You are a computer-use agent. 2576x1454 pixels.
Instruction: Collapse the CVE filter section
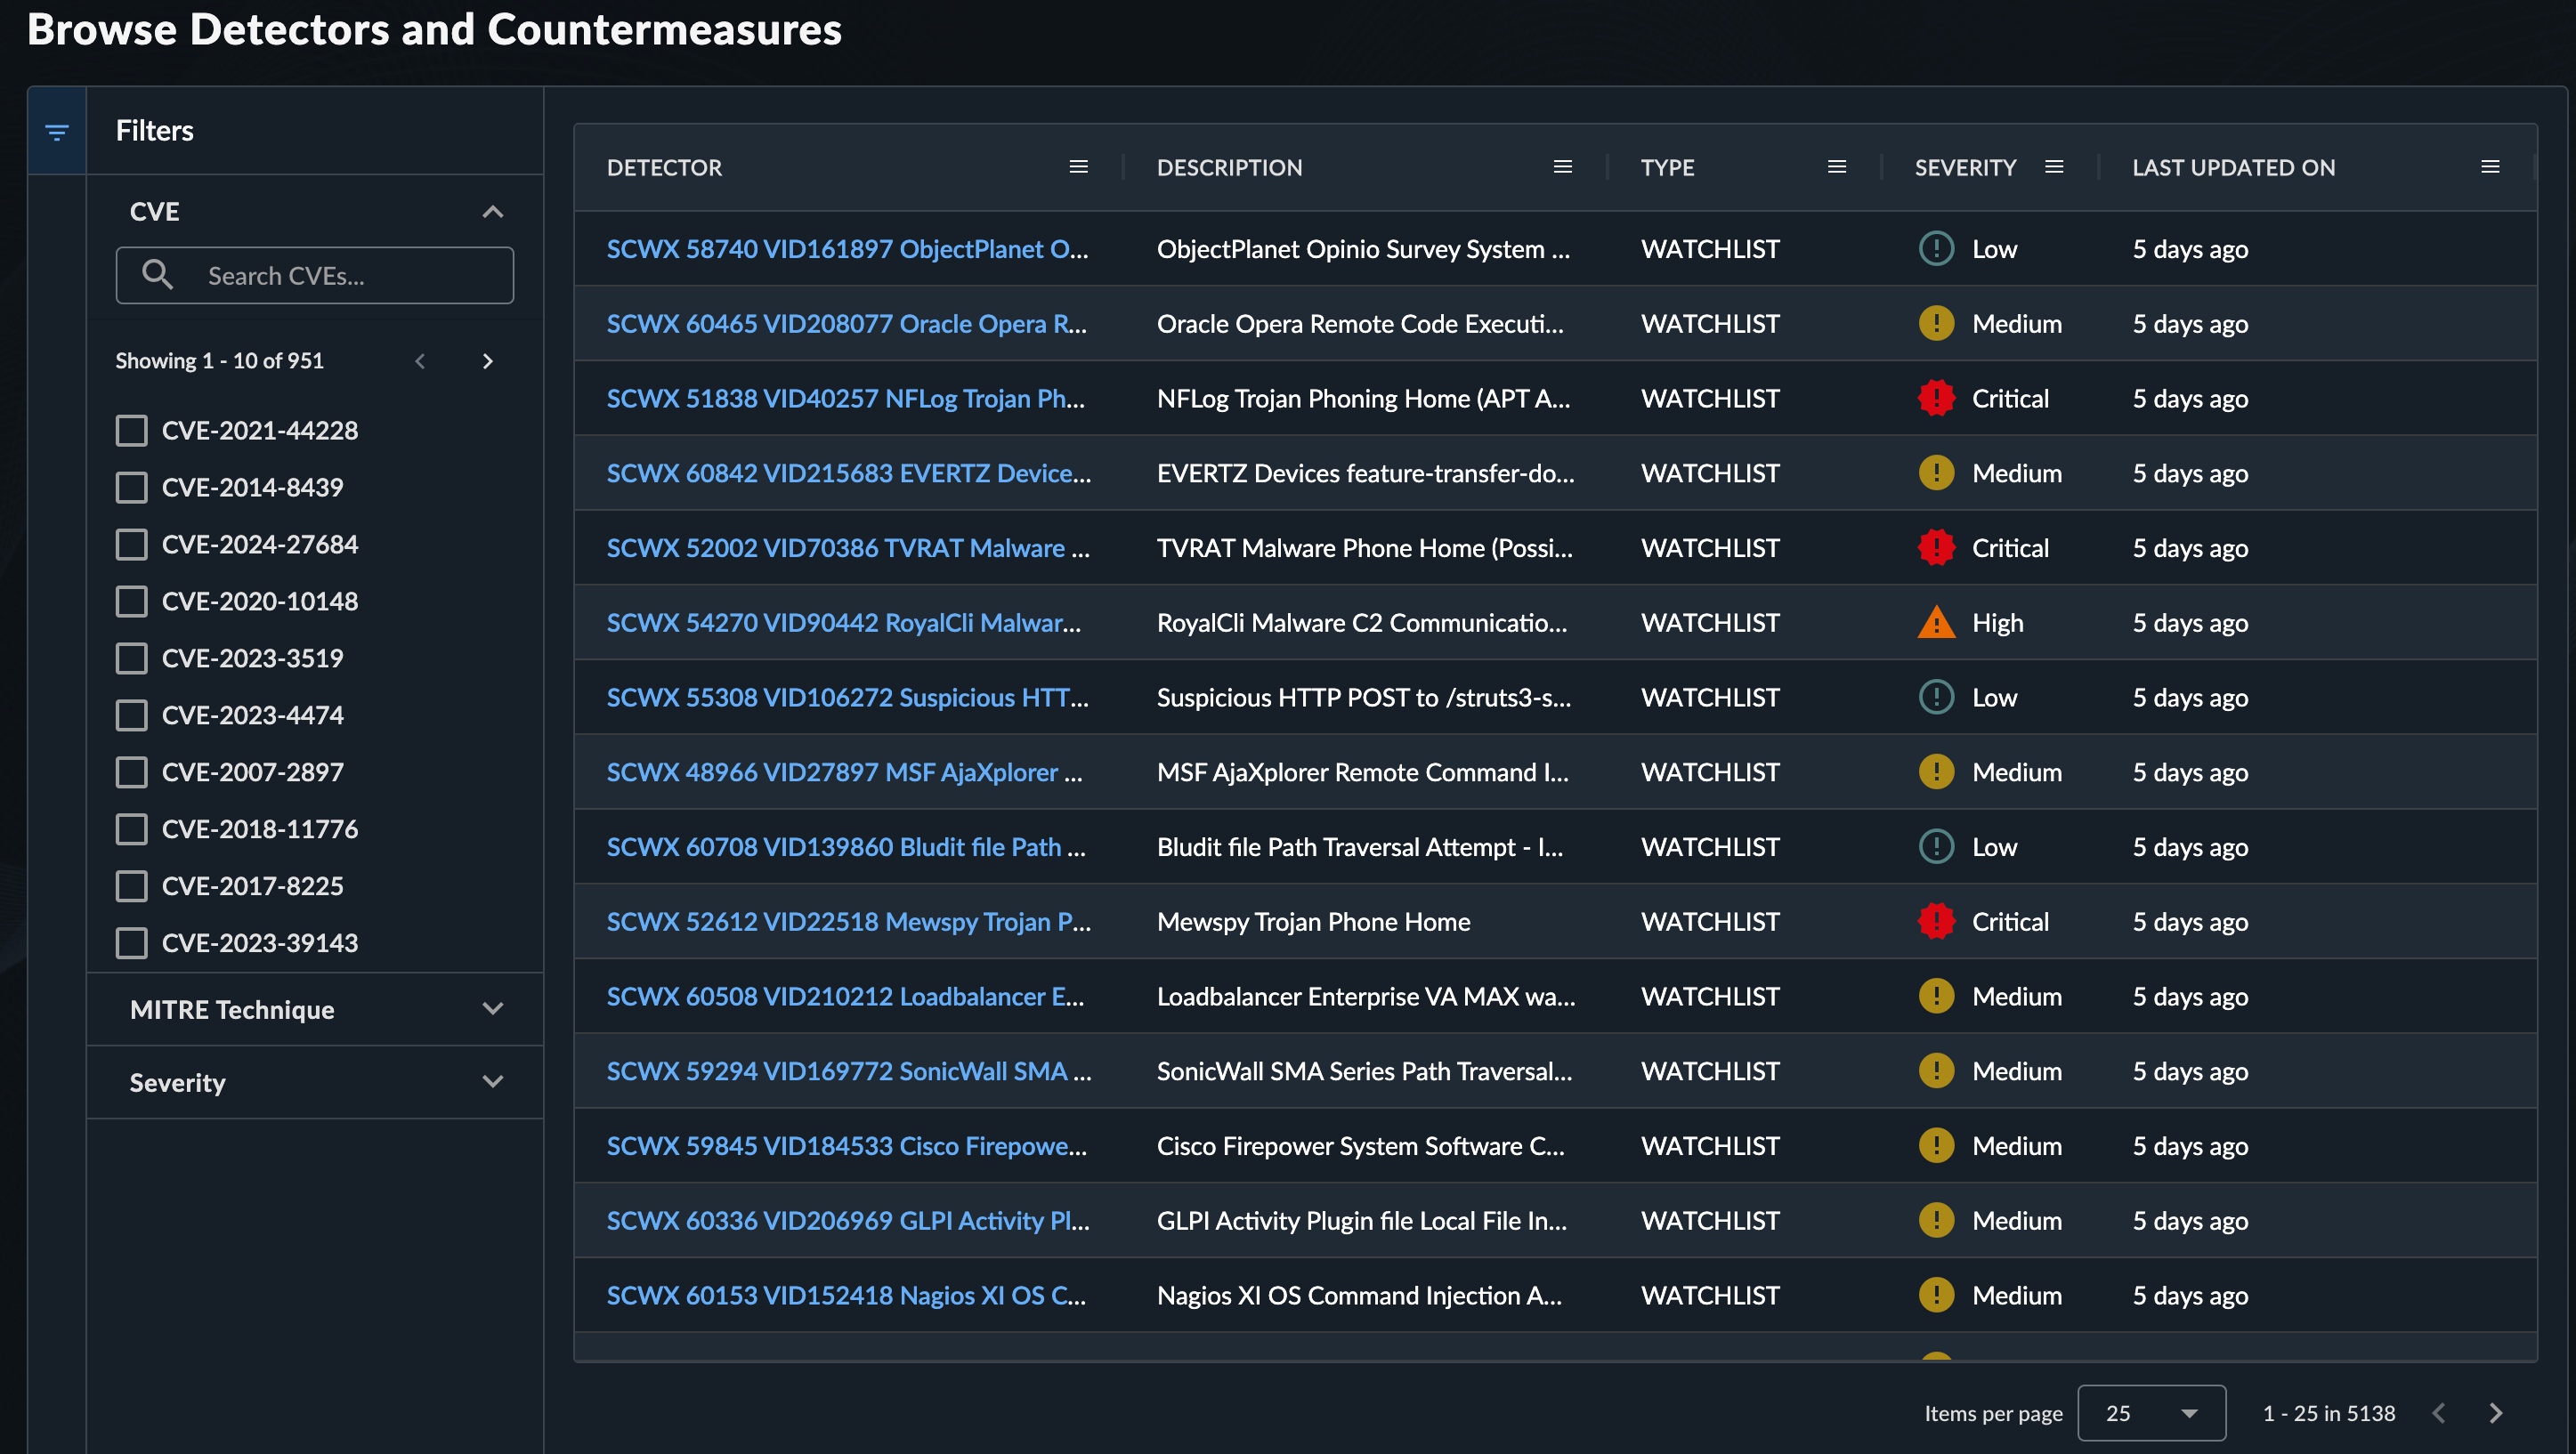click(x=492, y=212)
